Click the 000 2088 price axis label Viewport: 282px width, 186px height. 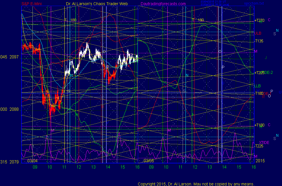(9, 109)
